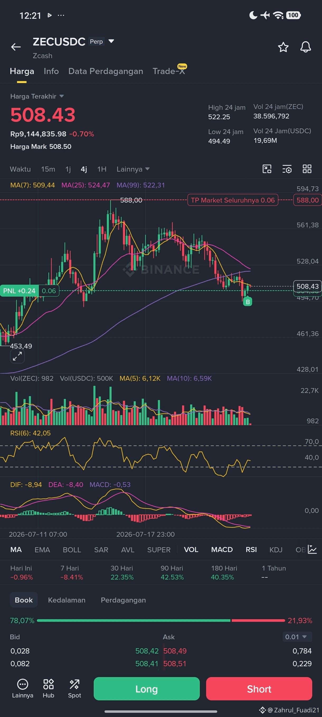
Task: Add ZECUSDC to favorites with star icon
Action: [x=283, y=47]
